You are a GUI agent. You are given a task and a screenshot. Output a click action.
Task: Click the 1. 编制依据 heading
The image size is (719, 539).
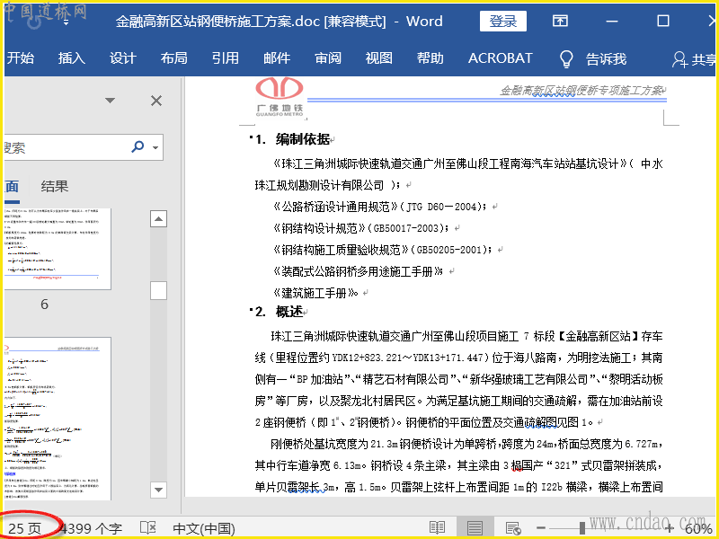point(293,139)
